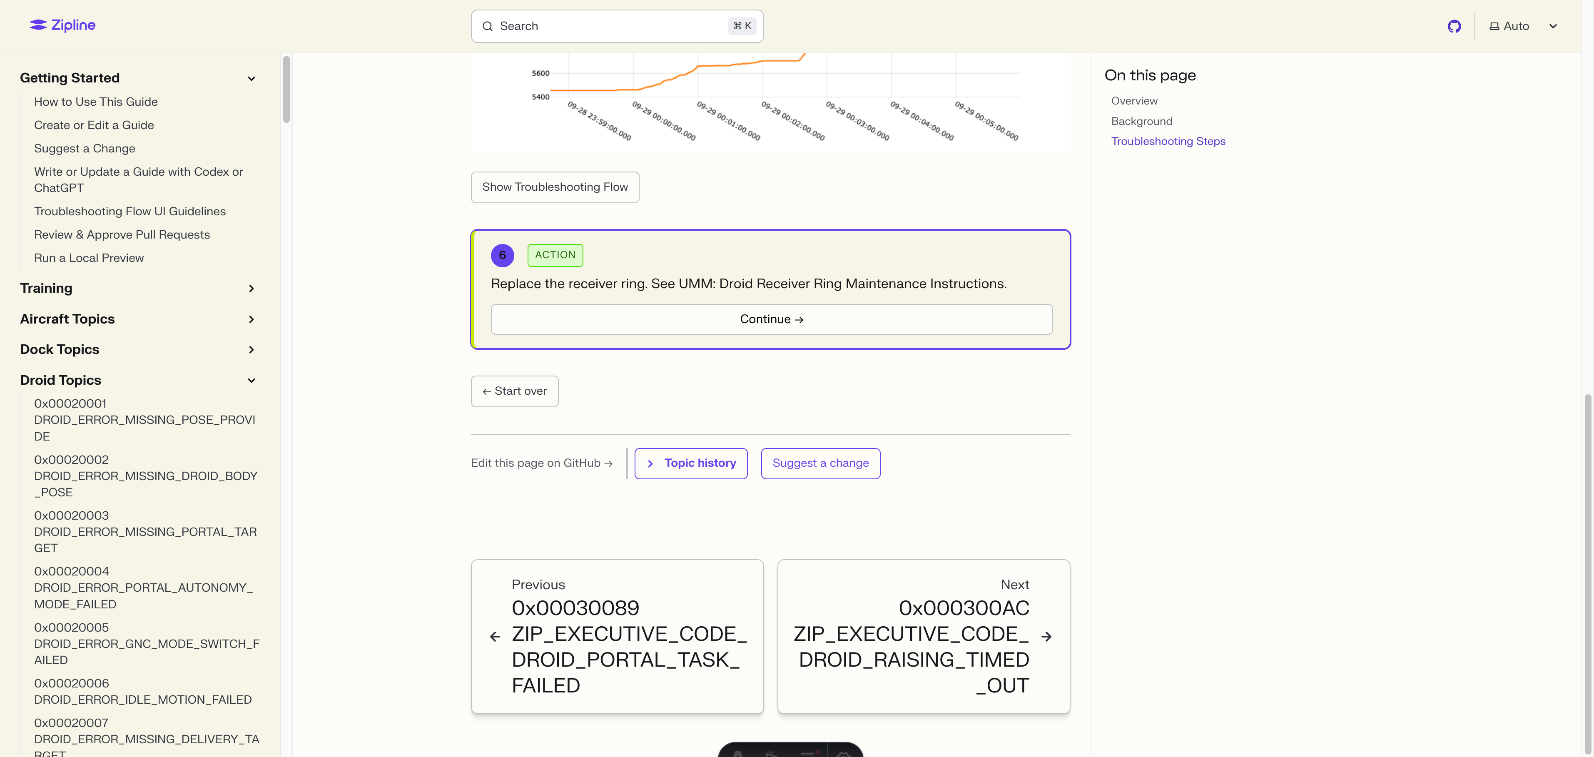Click the Search input field

[617, 26]
